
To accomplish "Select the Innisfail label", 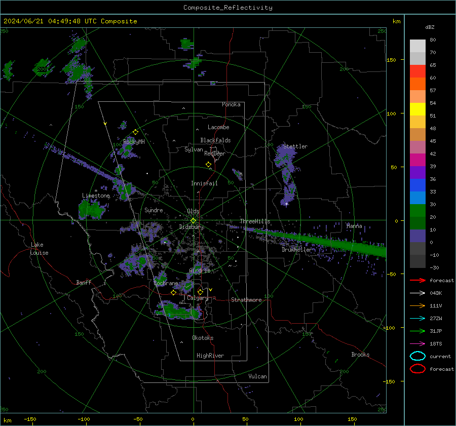I will pyautogui.click(x=204, y=183).
